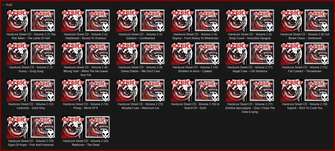This screenshot has height=151, width=335.
Task: Click file name 'Signs Of Hope – First And Foremost'
Action: 31,145
